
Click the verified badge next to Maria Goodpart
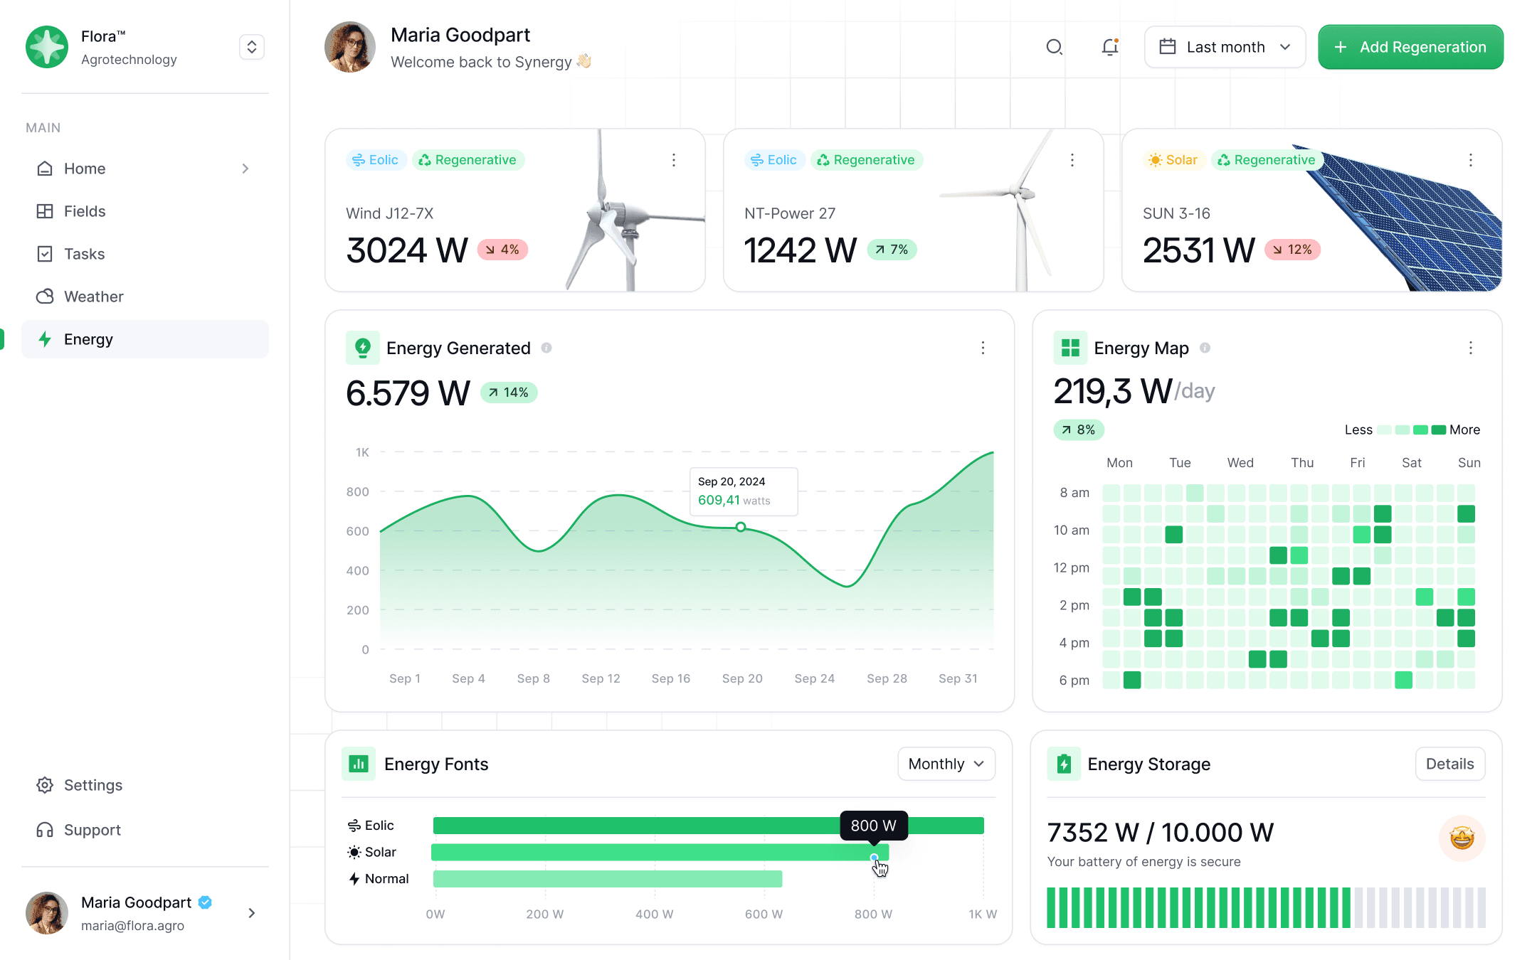[204, 902]
